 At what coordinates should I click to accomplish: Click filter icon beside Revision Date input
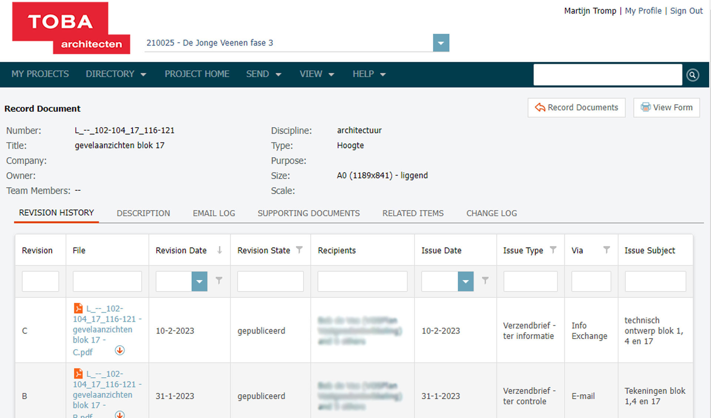point(219,281)
